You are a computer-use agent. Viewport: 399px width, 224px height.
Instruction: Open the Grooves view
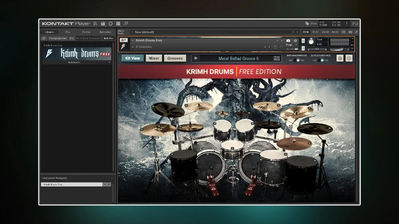(x=175, y=58)
